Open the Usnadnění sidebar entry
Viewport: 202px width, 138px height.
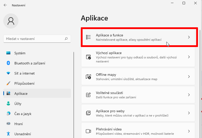[x=37, y=134]
